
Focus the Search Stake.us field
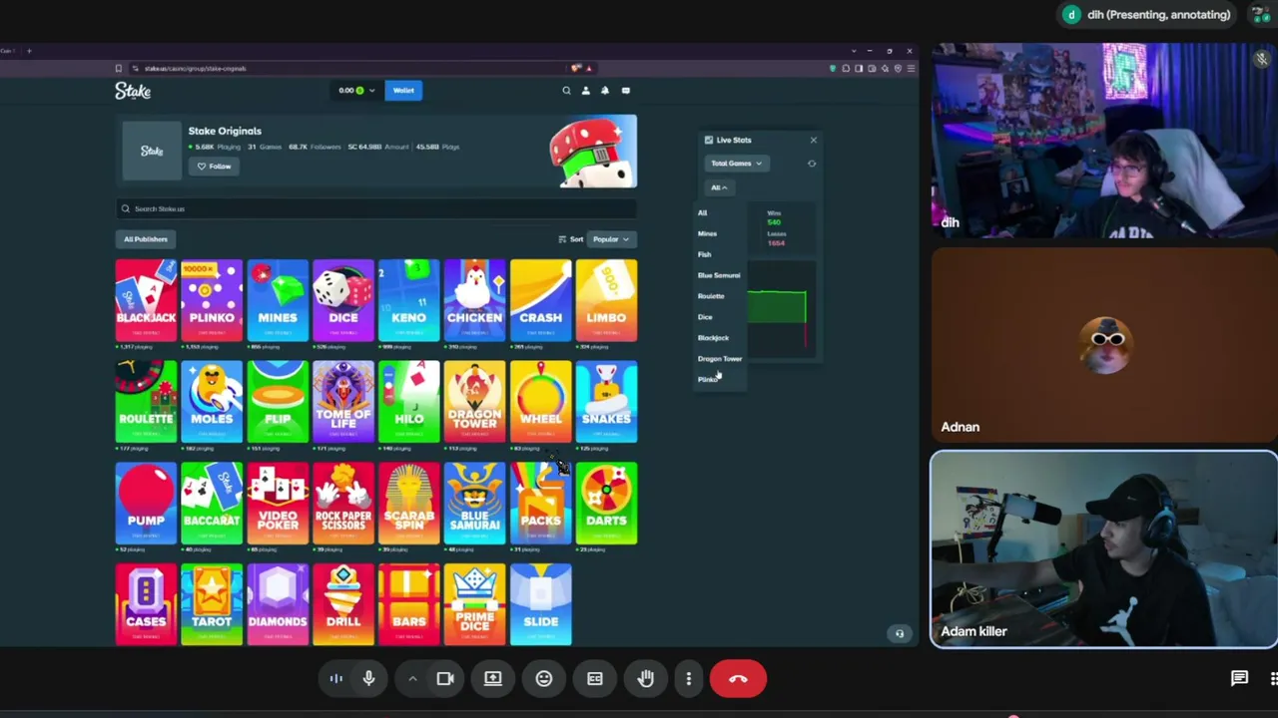(376, 209)
